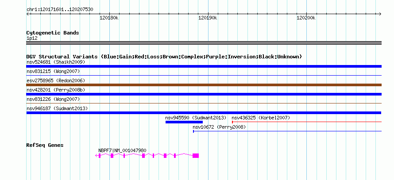
Task: Click the 1p12 band label
Action: [x=32, y=38]
